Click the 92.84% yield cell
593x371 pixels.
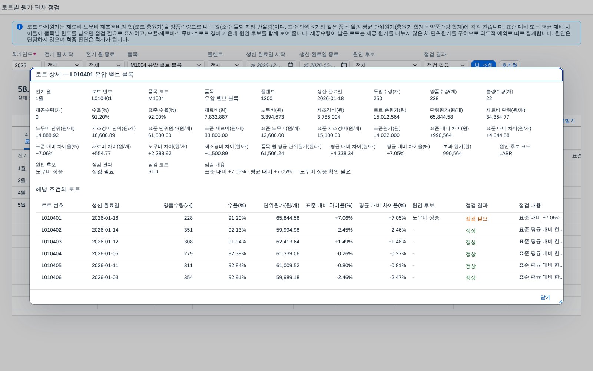237,265
